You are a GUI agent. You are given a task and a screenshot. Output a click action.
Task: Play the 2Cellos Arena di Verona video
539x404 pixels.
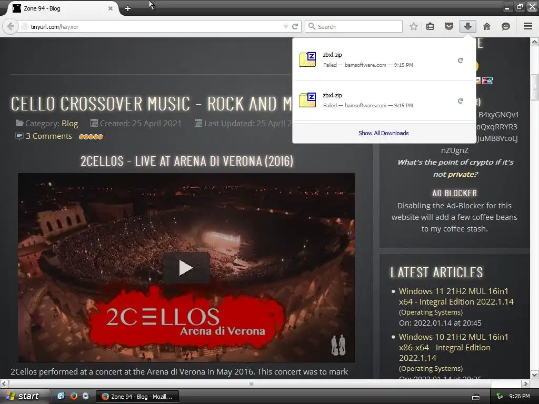tap(186, 268)
